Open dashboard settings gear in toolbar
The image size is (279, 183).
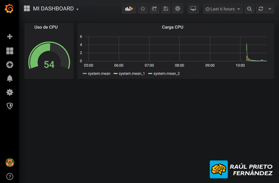tap(178, 9)
